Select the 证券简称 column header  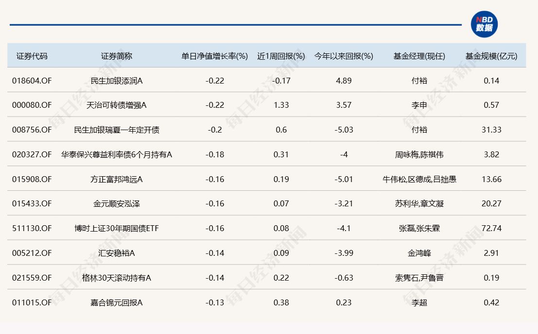[x=117, y=56]
